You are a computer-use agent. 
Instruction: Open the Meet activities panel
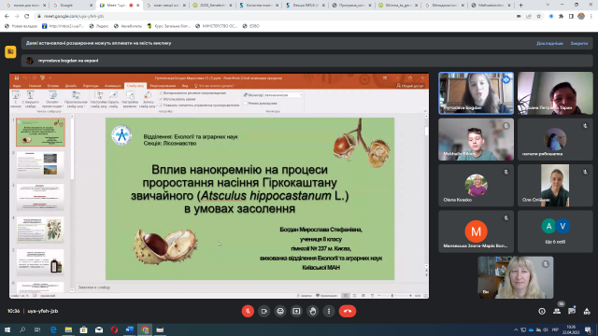[x=587, y=311]
